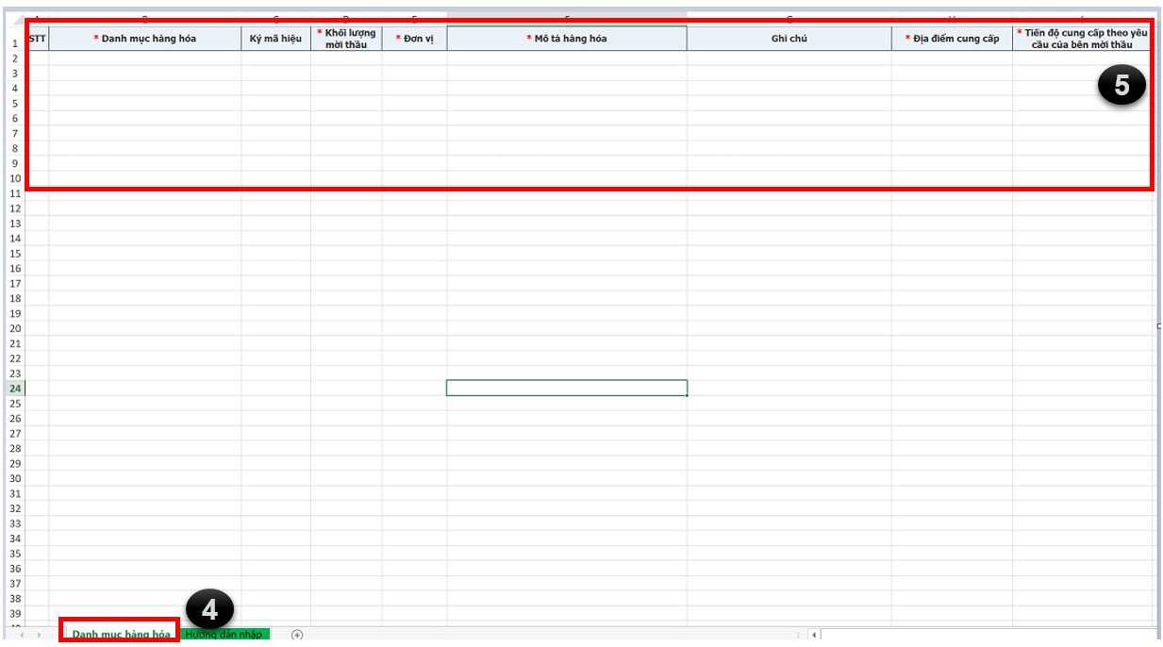Select the 'Tiến độ cung cấp' header cell
The width and height of the screenshot is (1163, 647).
click(1082, 39)
